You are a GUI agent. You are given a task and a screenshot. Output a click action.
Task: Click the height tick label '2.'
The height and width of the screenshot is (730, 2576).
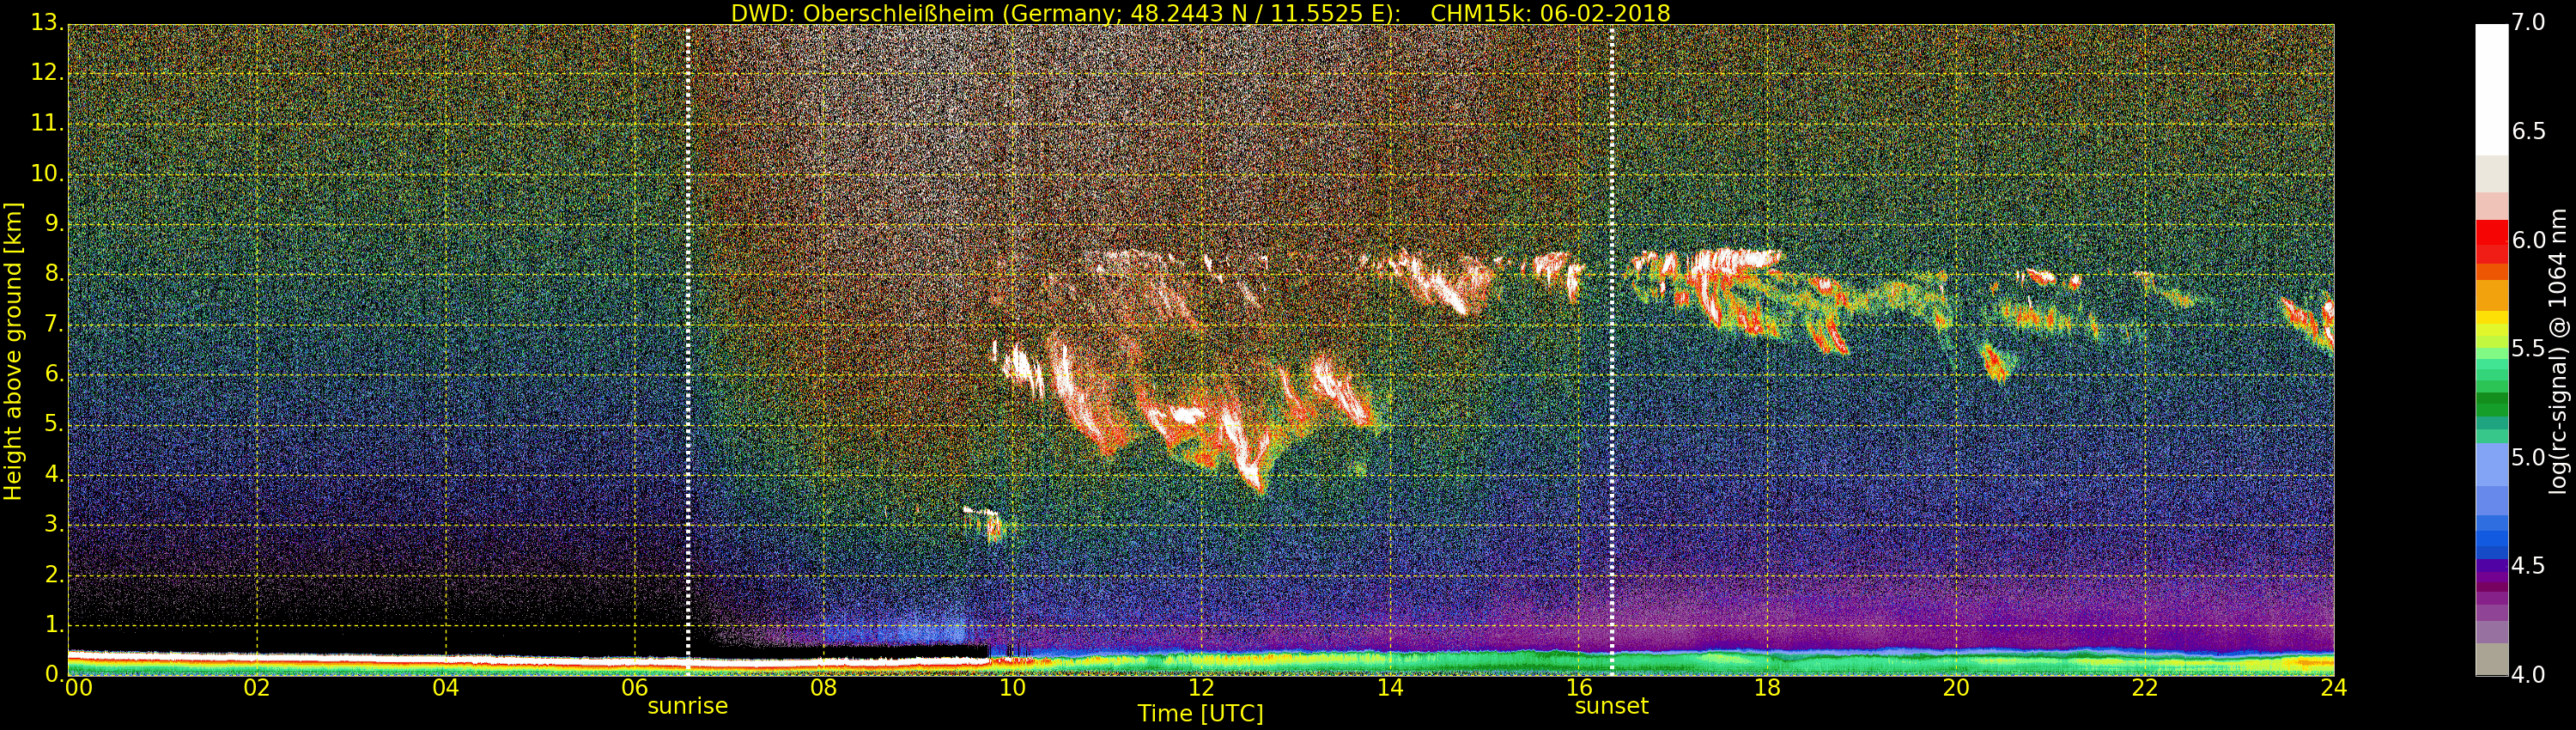(x=54, y=574)
